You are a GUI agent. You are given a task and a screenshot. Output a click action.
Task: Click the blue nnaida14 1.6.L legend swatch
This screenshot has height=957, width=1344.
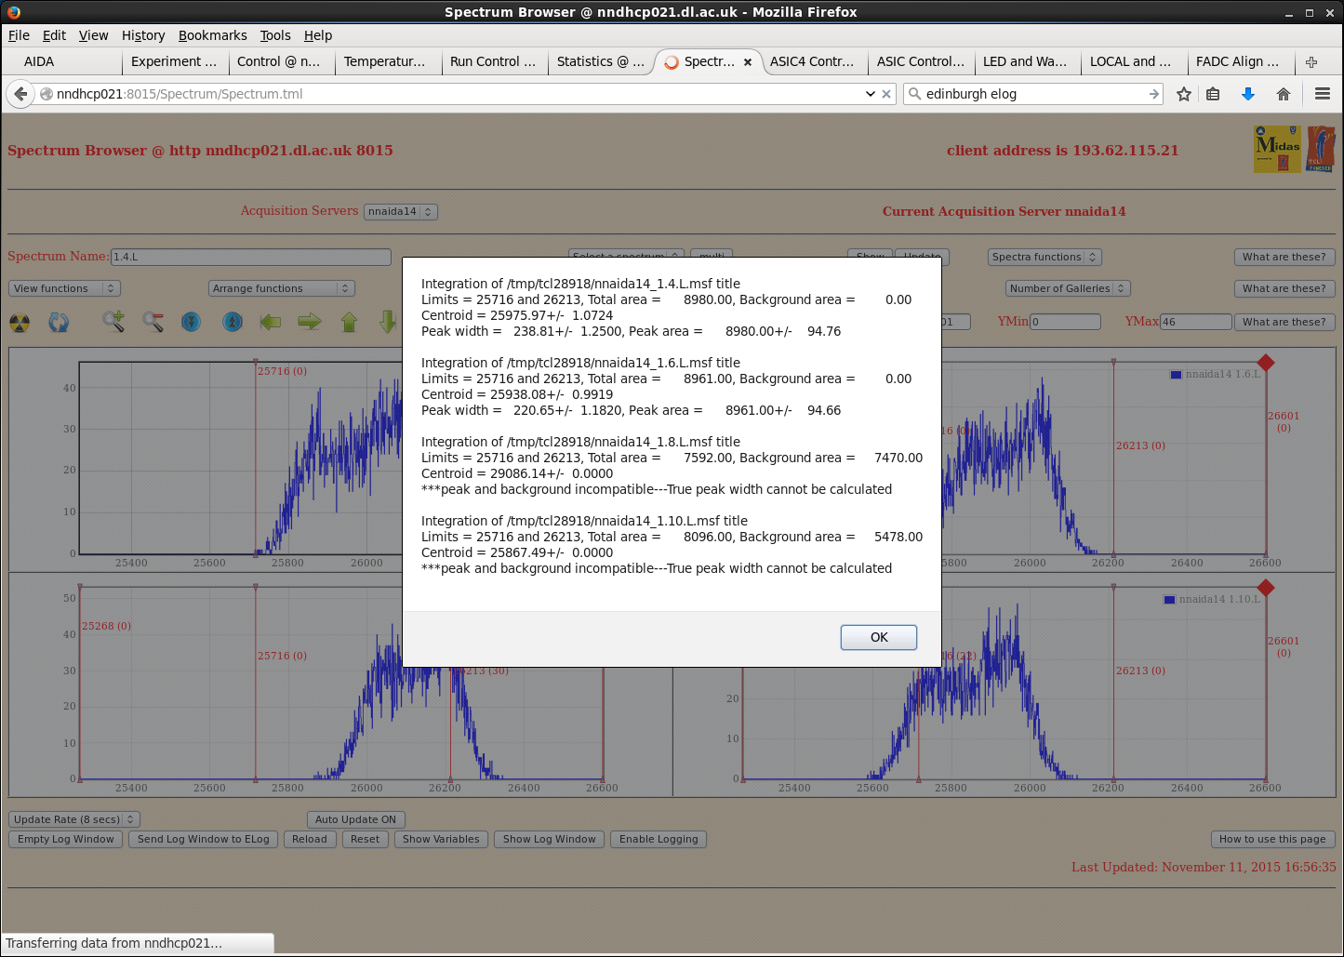pos(1176,375)
